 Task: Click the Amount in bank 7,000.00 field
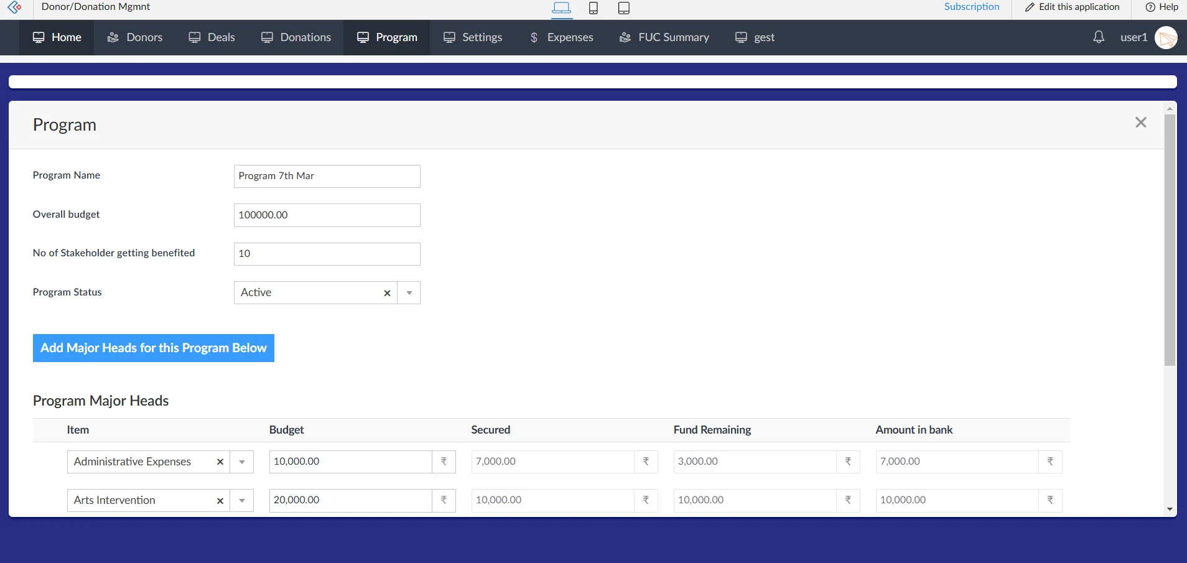[957, 462]
